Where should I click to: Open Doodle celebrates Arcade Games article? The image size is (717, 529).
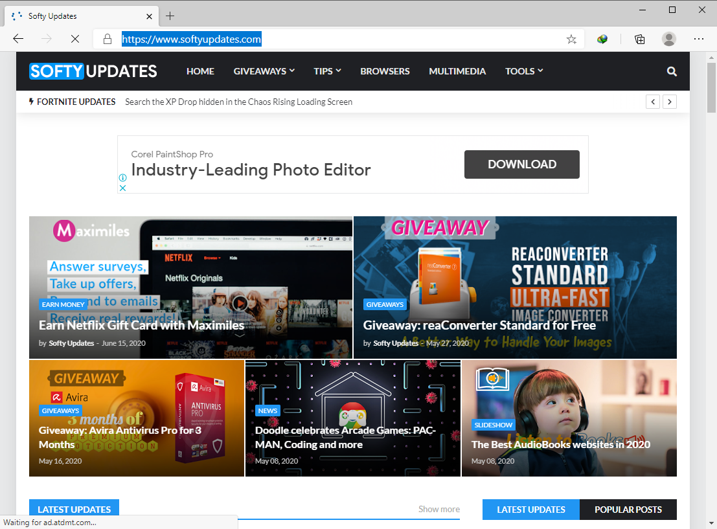click(345, 437)
